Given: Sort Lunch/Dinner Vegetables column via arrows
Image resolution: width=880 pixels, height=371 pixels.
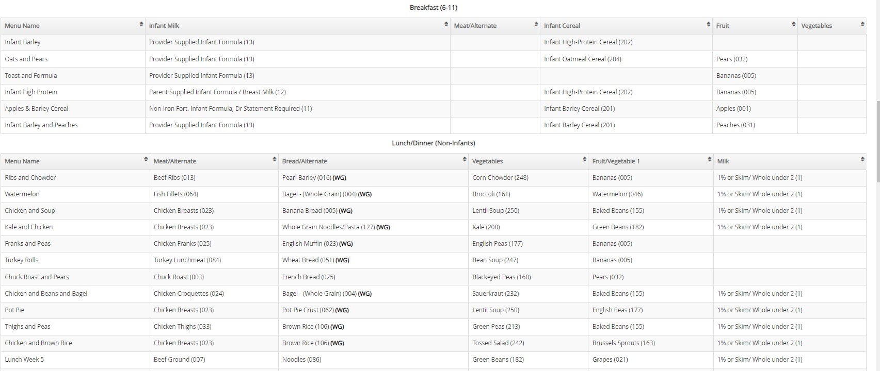Looking at the screenshot, I should tap(584, 160).
